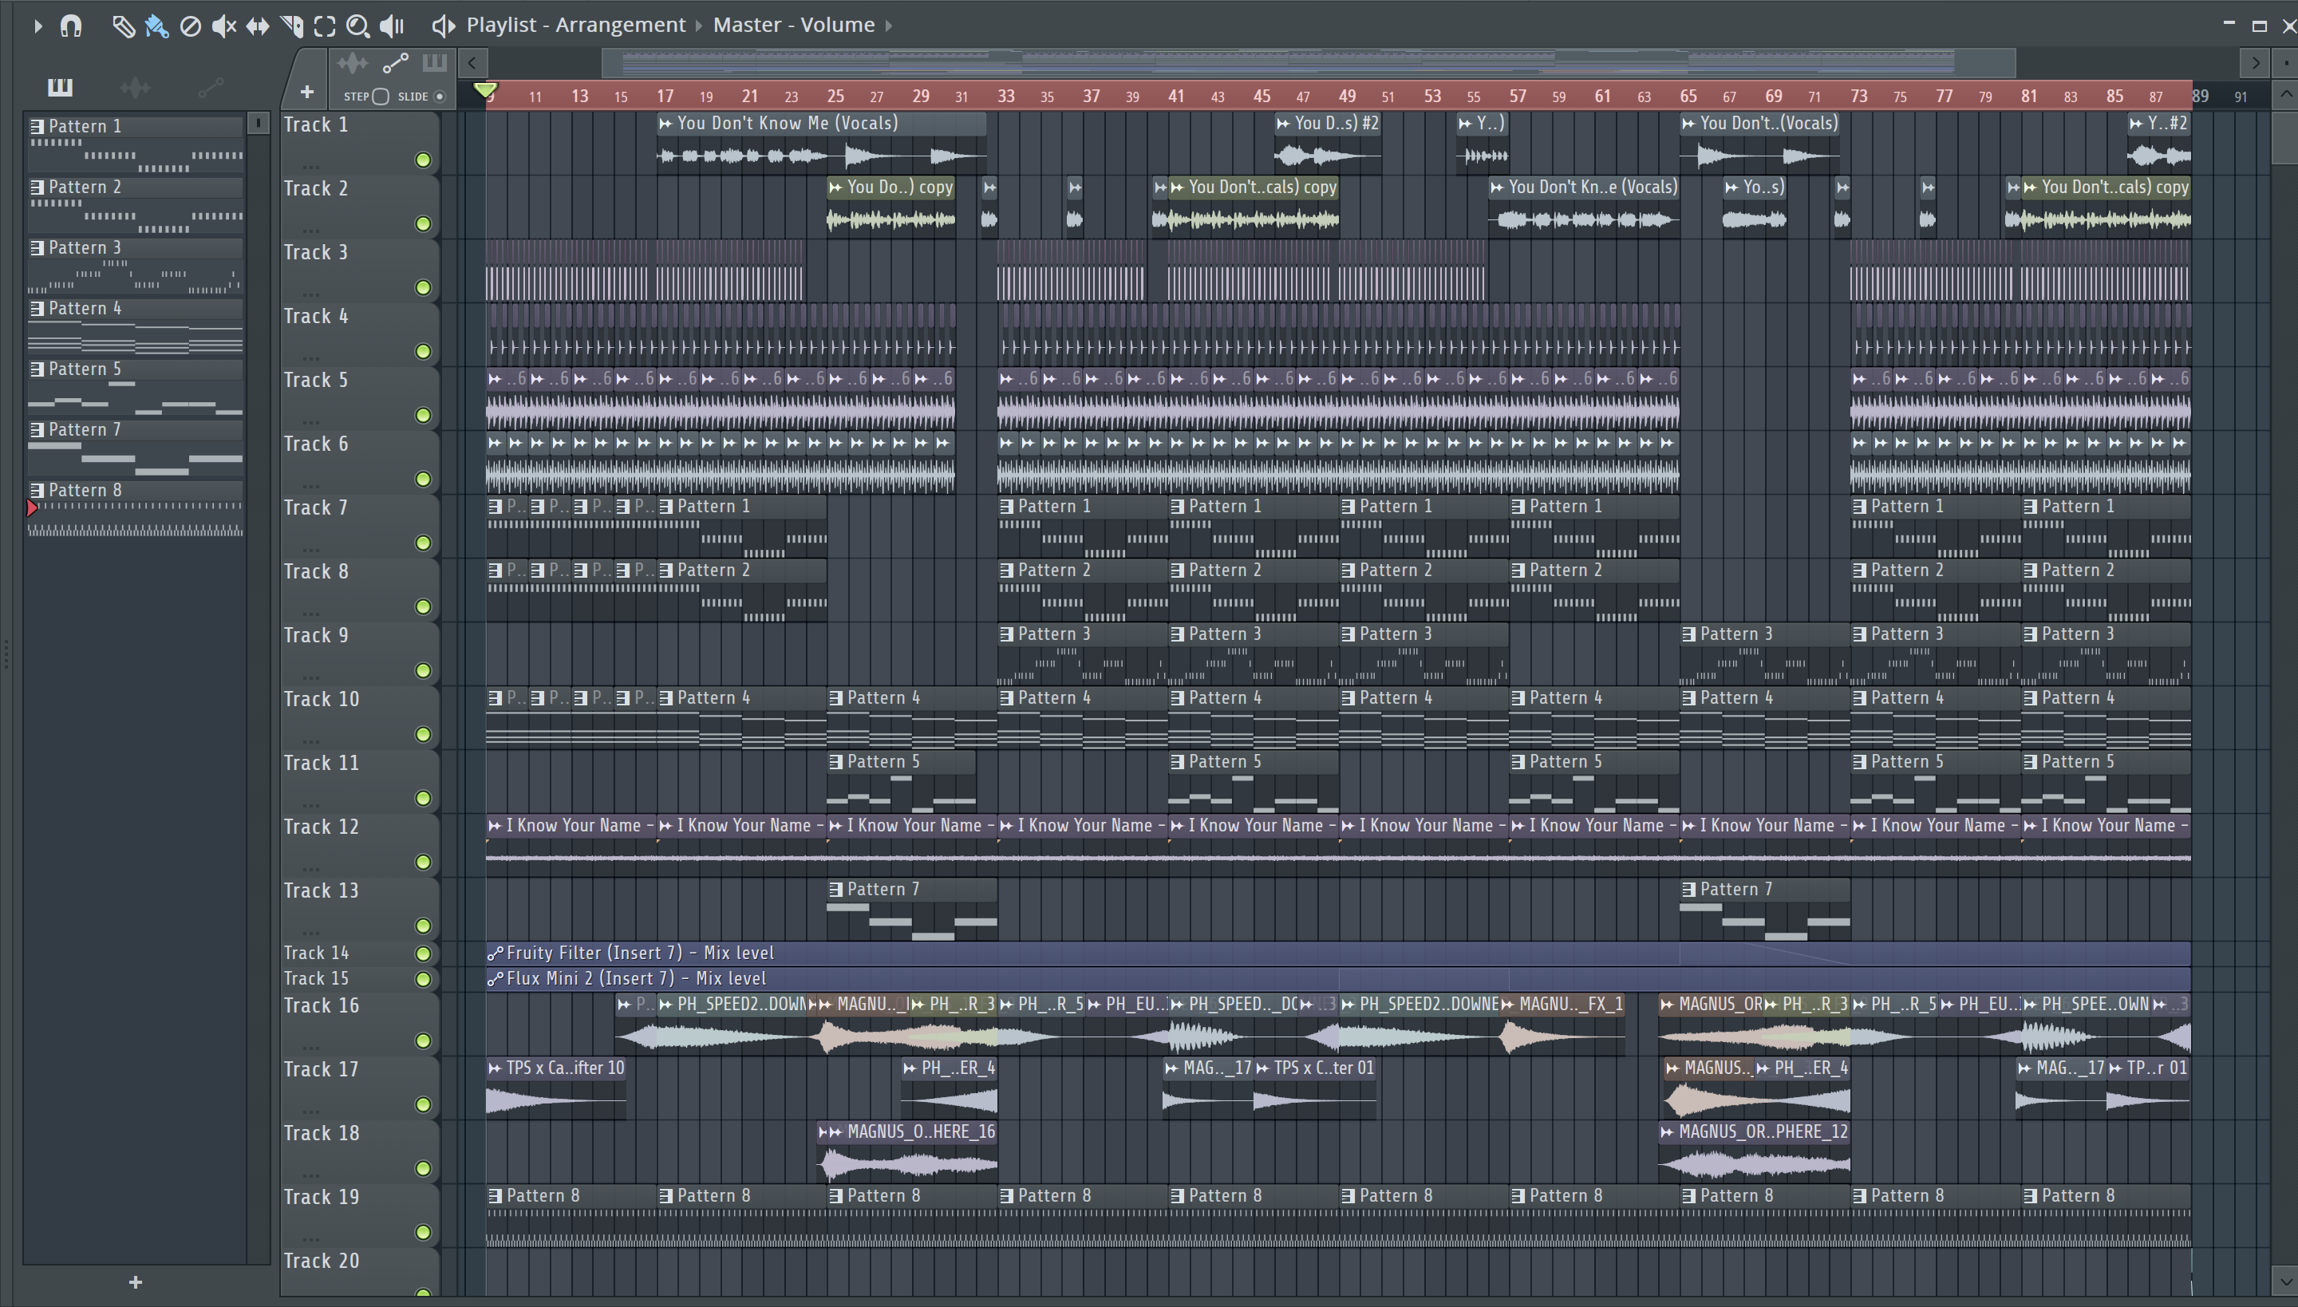2298x1307 pixels.
Task: Toggle the magnet snap icon
Action: point(71,26)
